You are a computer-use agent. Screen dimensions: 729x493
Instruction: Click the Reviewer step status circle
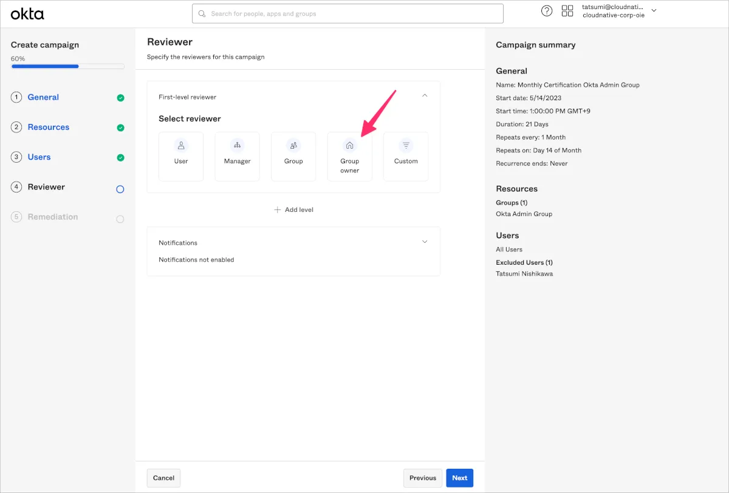(120, 189)
